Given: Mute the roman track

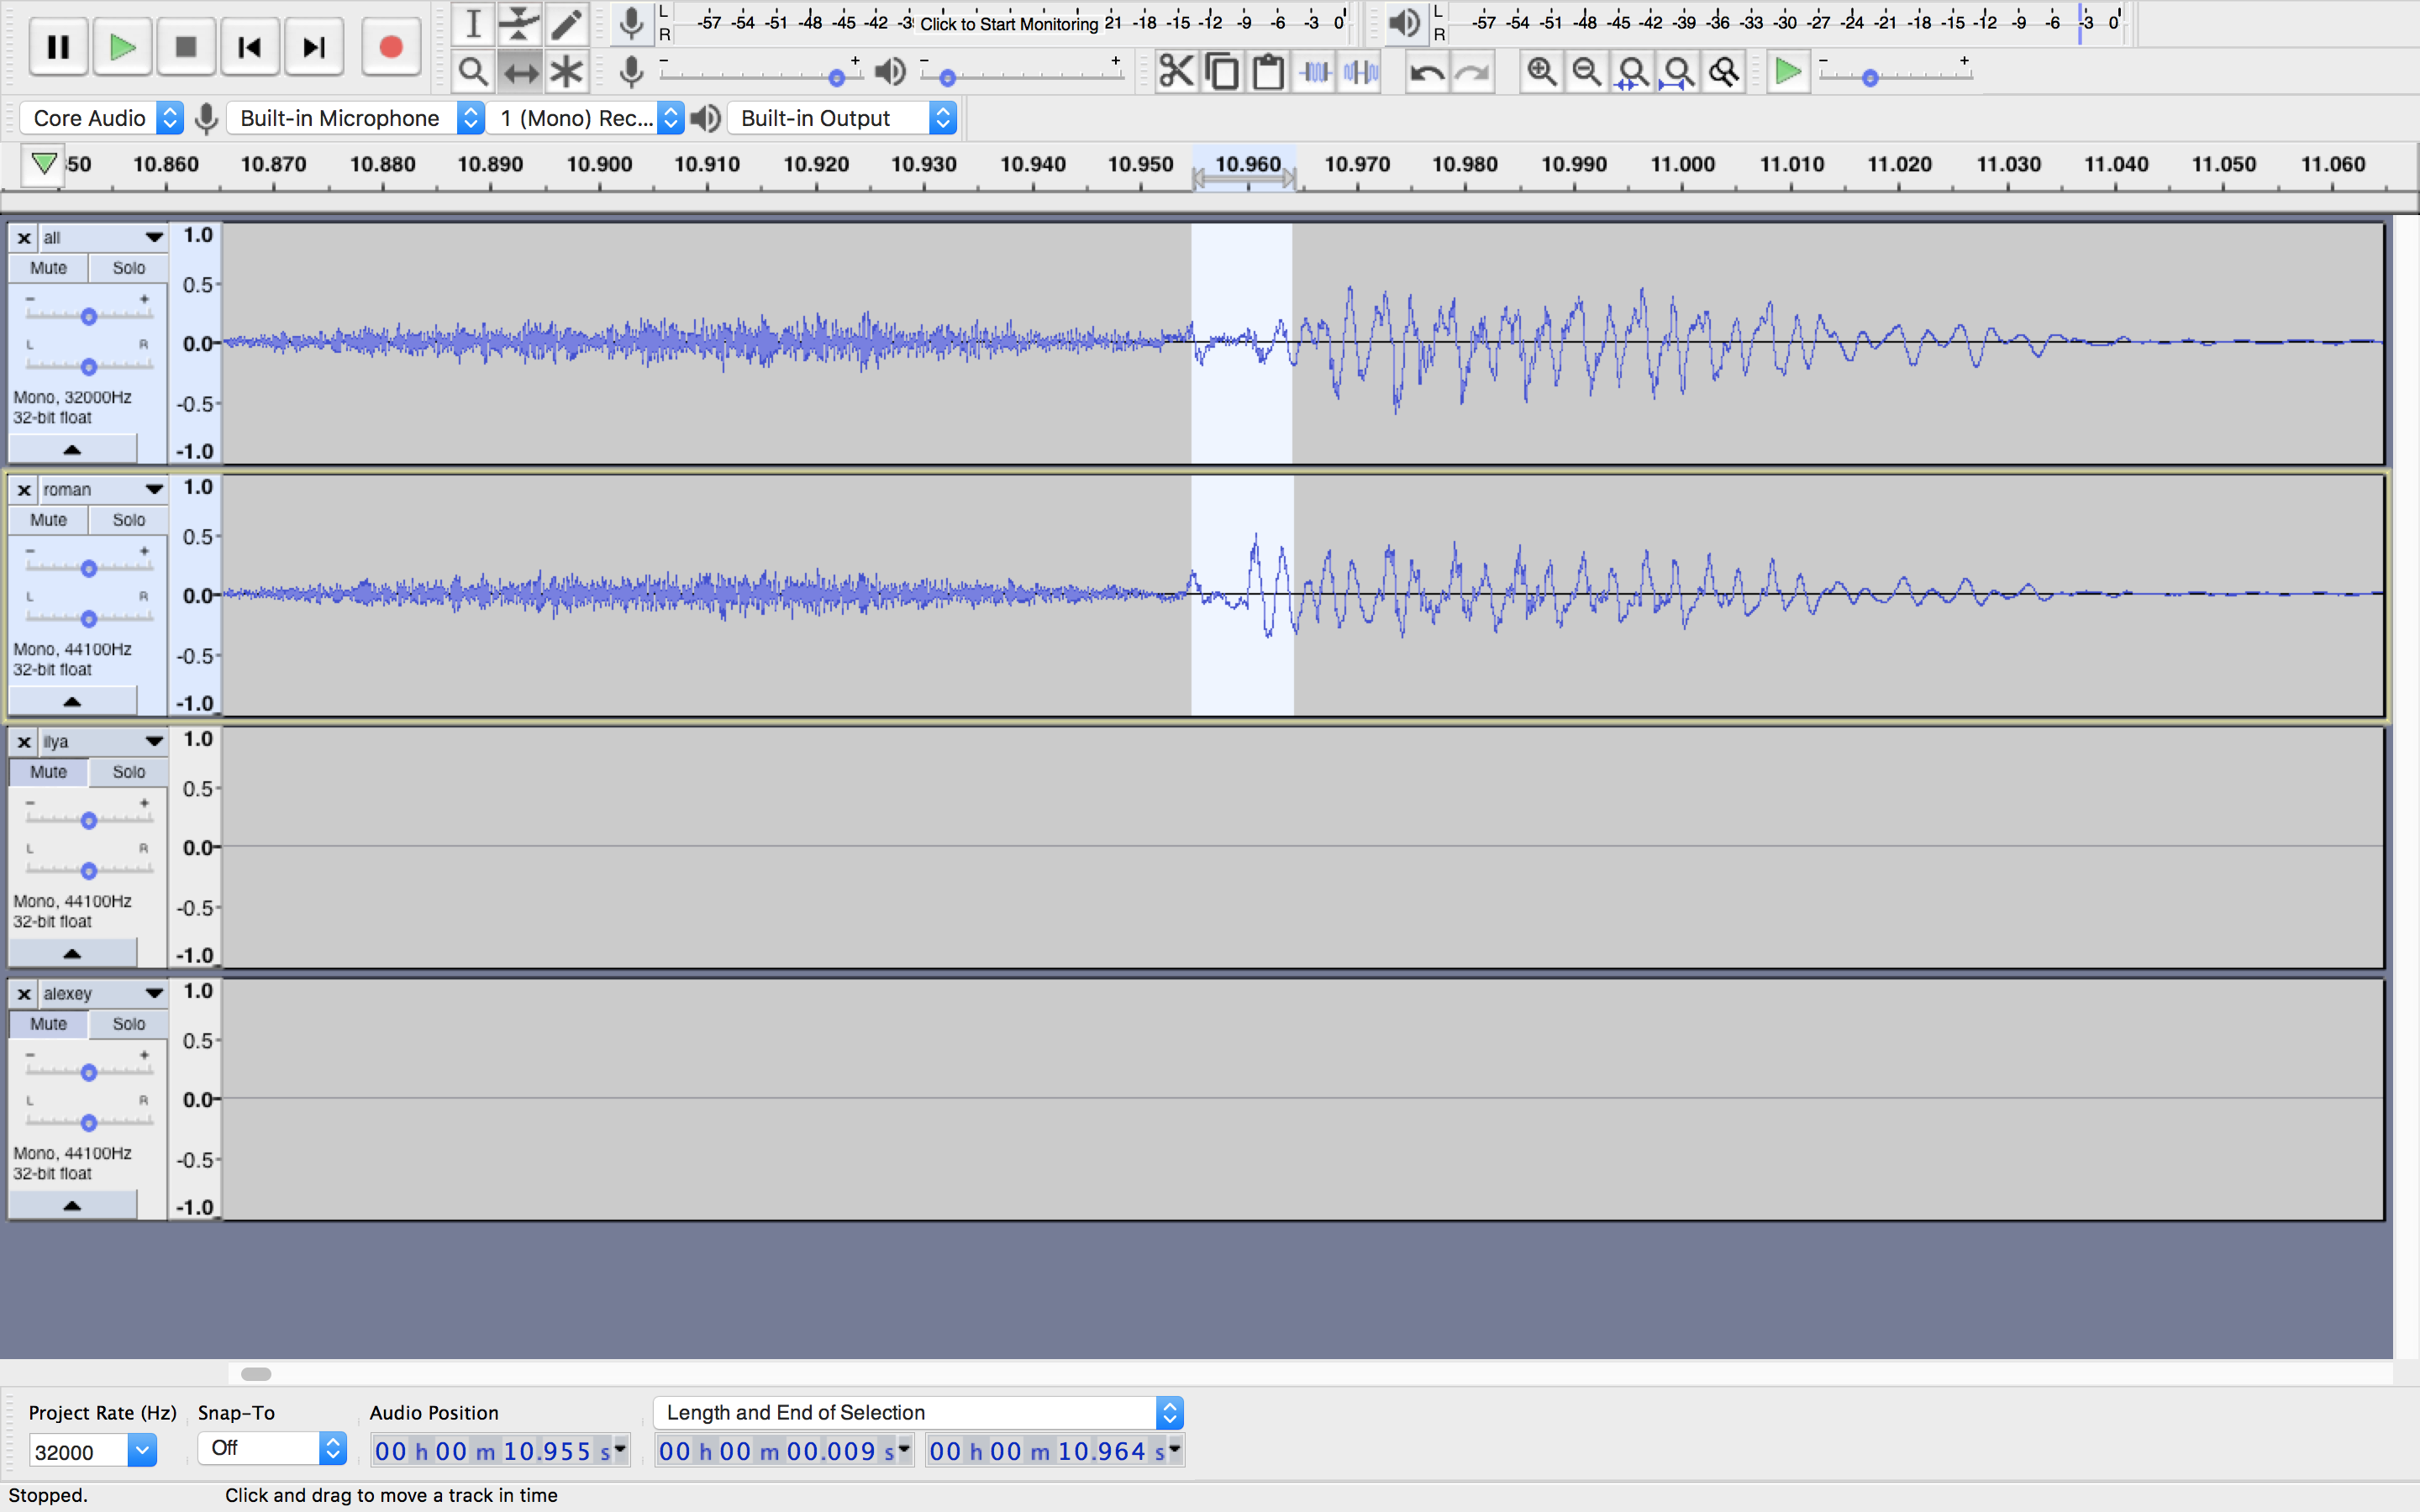Looking at the screenshot, I should tap(48, 520).
